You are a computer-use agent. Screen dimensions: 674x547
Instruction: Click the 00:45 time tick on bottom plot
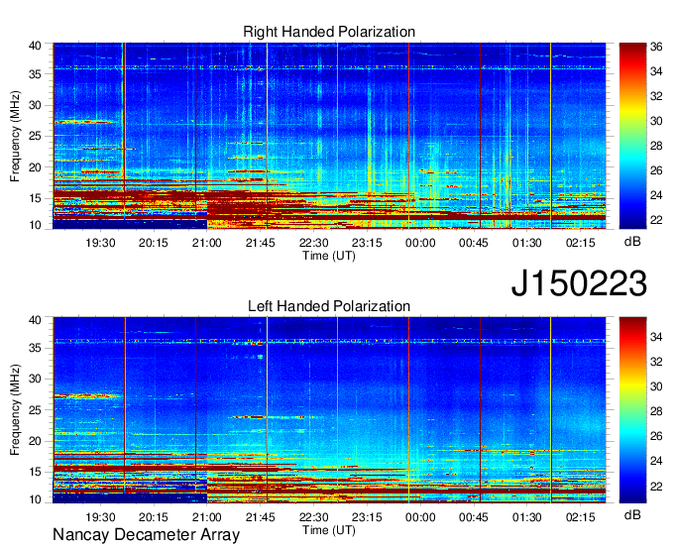point(474,517)
